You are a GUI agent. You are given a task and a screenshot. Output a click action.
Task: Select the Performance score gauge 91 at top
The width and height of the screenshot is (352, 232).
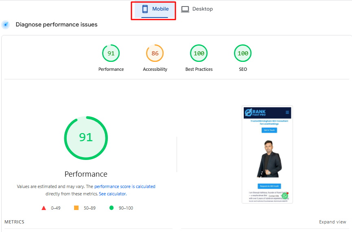[x=111, y=53]
